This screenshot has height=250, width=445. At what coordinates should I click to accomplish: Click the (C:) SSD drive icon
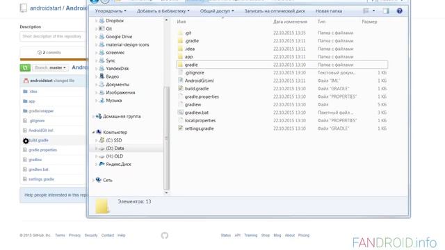pos(102,140)
